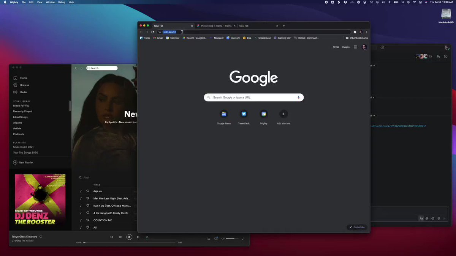Image resolution: width=456 pixels, height=256 pixels.
Task: Click Images link on Google page
Action: coord(346,47)
